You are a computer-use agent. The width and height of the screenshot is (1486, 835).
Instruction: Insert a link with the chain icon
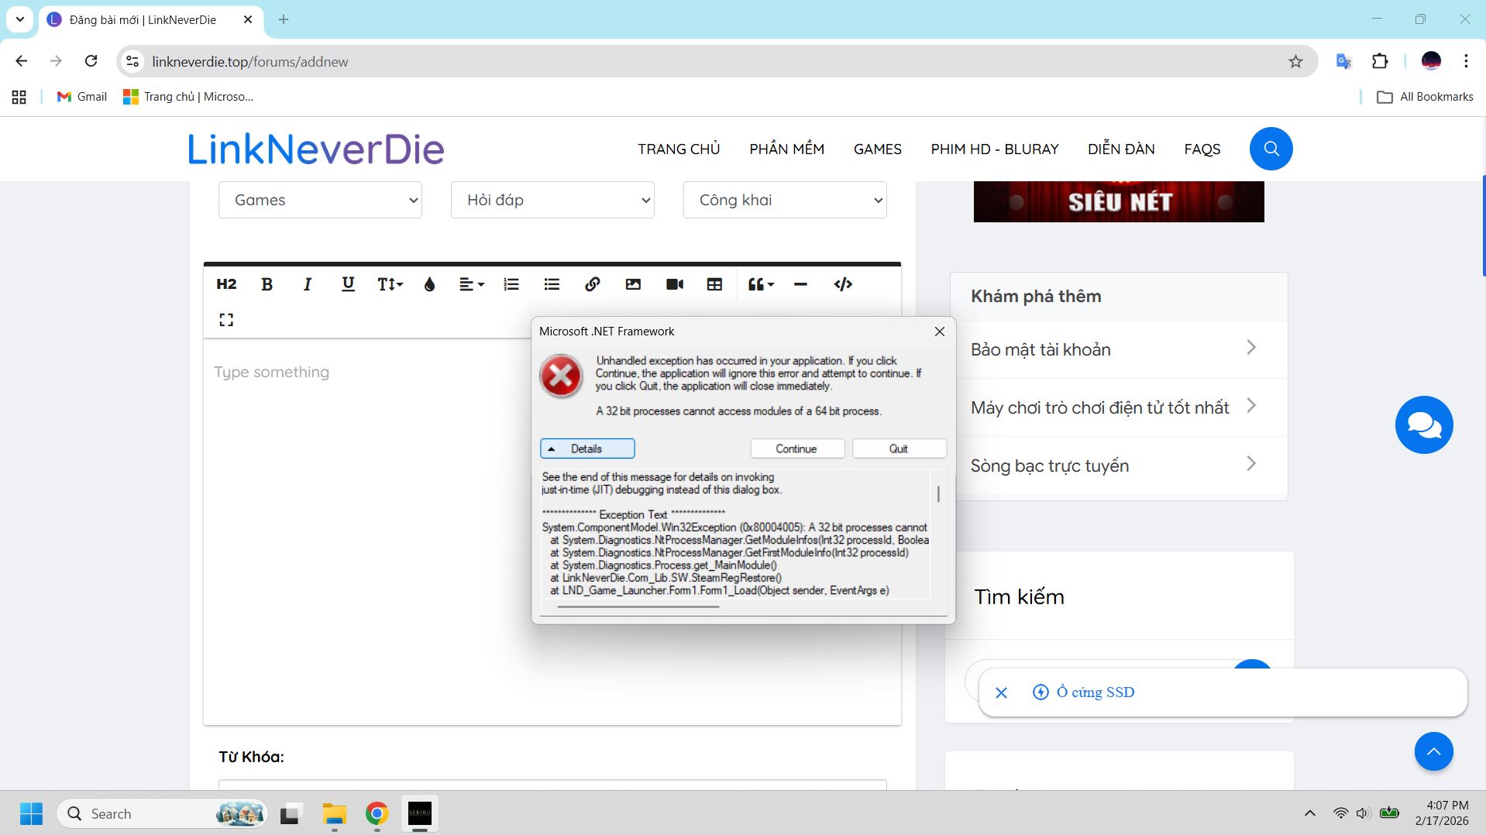[592, 284]
